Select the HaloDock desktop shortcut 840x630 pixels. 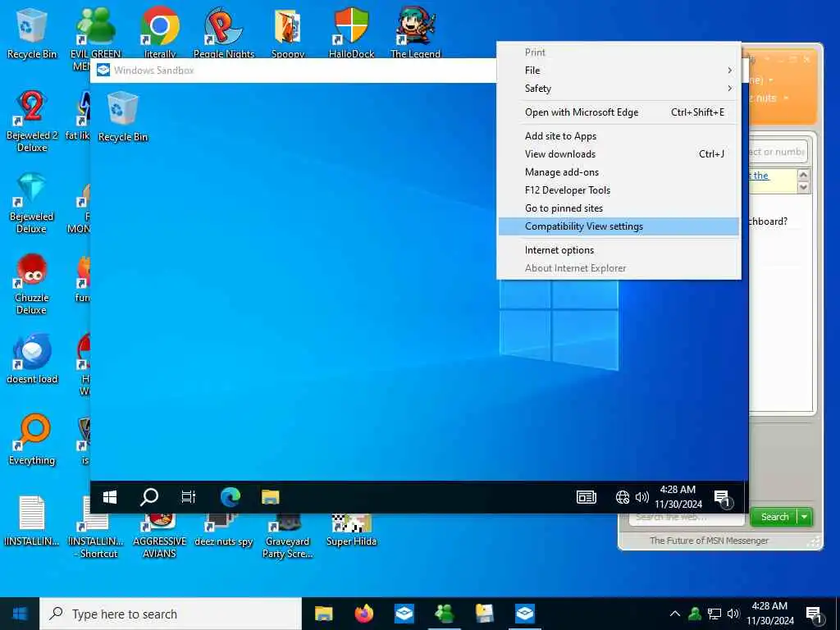(x=351, y=33)
